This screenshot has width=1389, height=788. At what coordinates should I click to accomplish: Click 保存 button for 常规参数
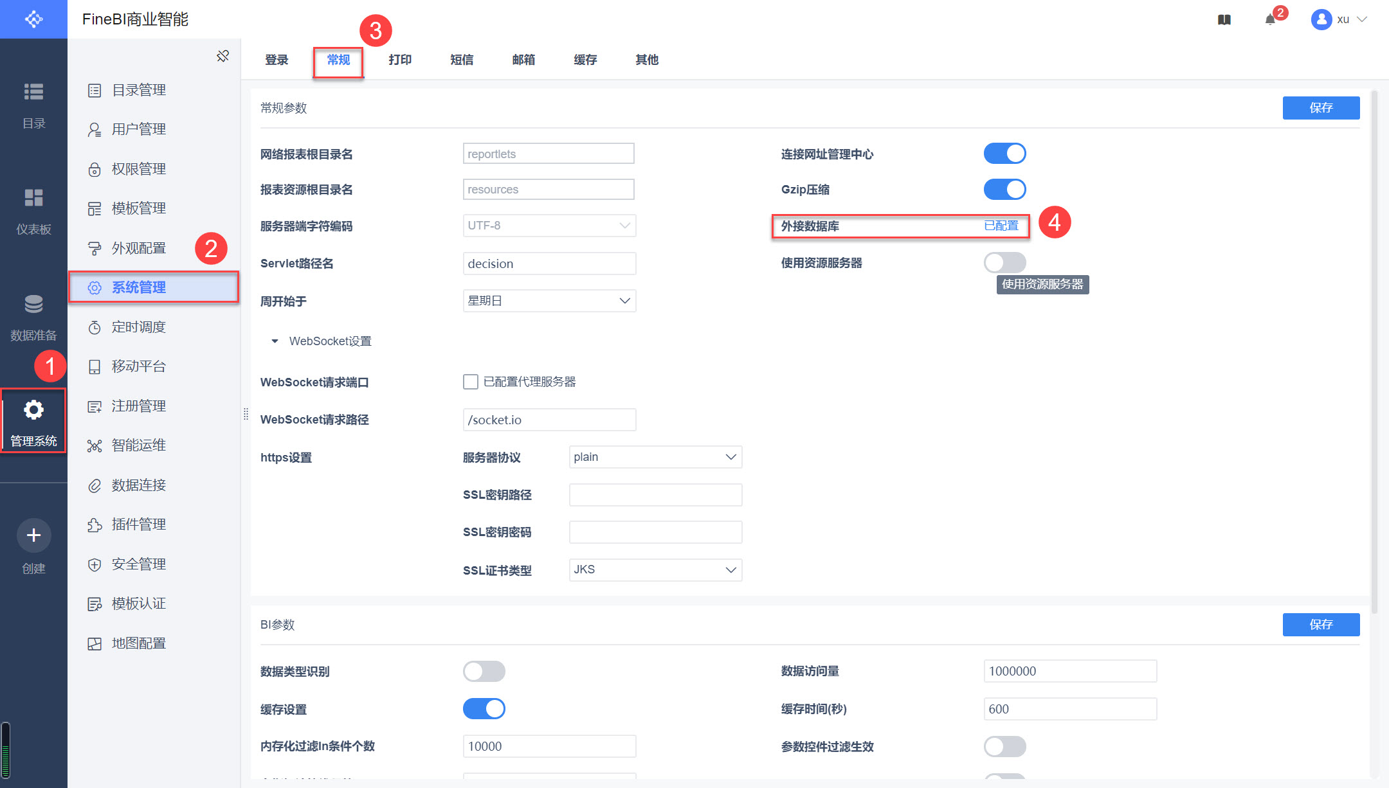click(x=1321, y=108)
